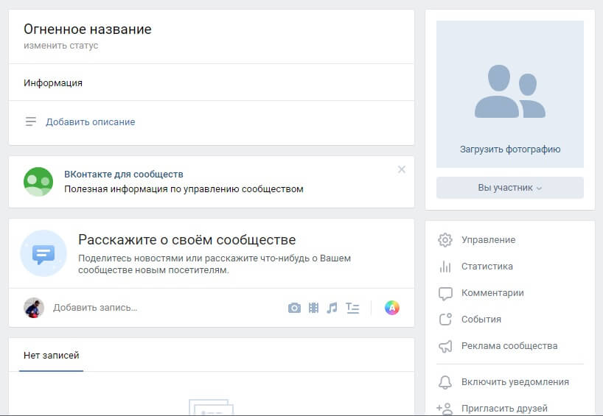Enable notifications with Включить уведомления

pyautogui.click(x=515, y=381)
